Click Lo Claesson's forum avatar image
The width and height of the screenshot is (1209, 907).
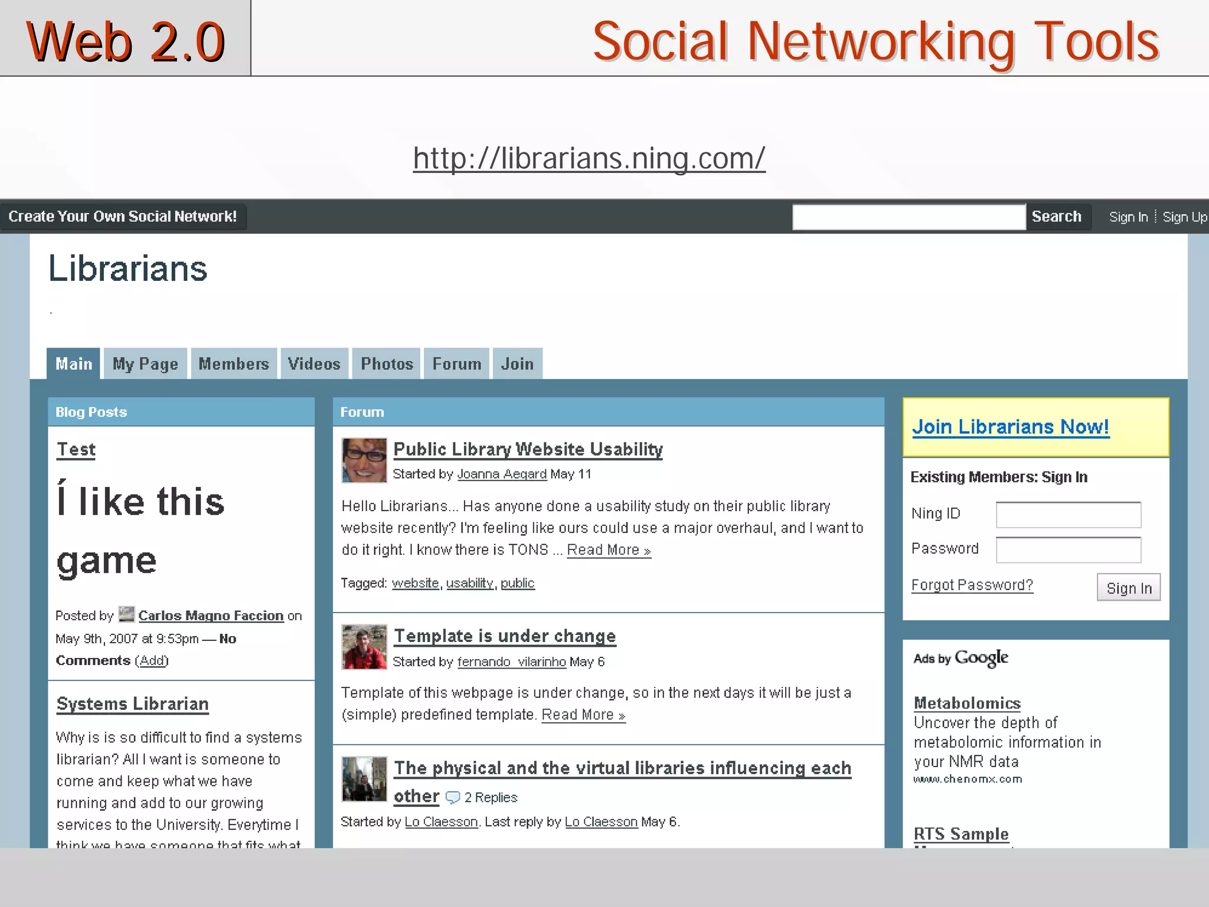point(364,779)
